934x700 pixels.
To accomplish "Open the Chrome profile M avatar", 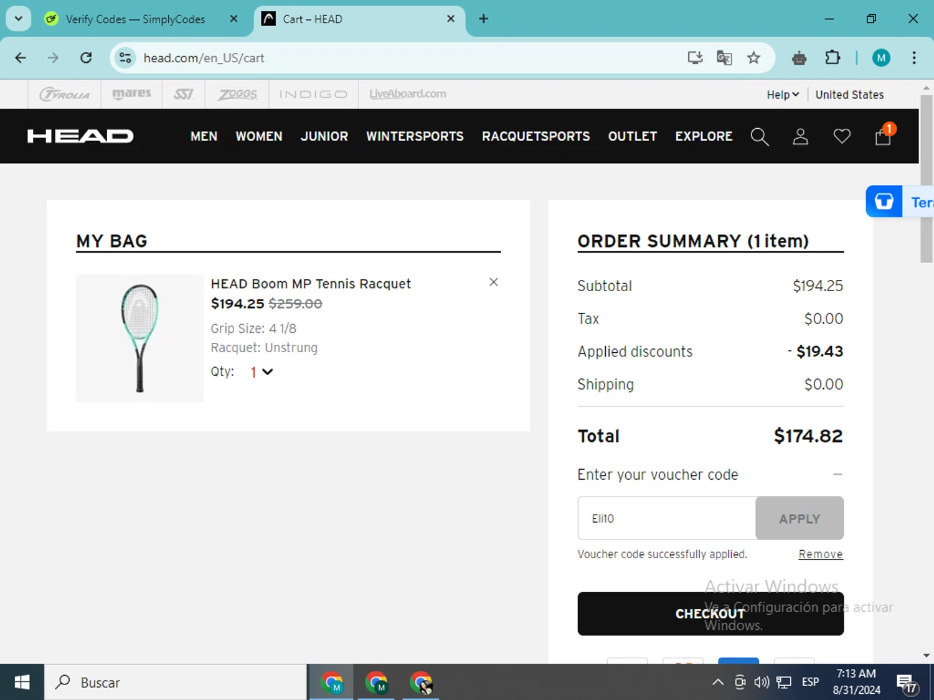I will (881, 58).
